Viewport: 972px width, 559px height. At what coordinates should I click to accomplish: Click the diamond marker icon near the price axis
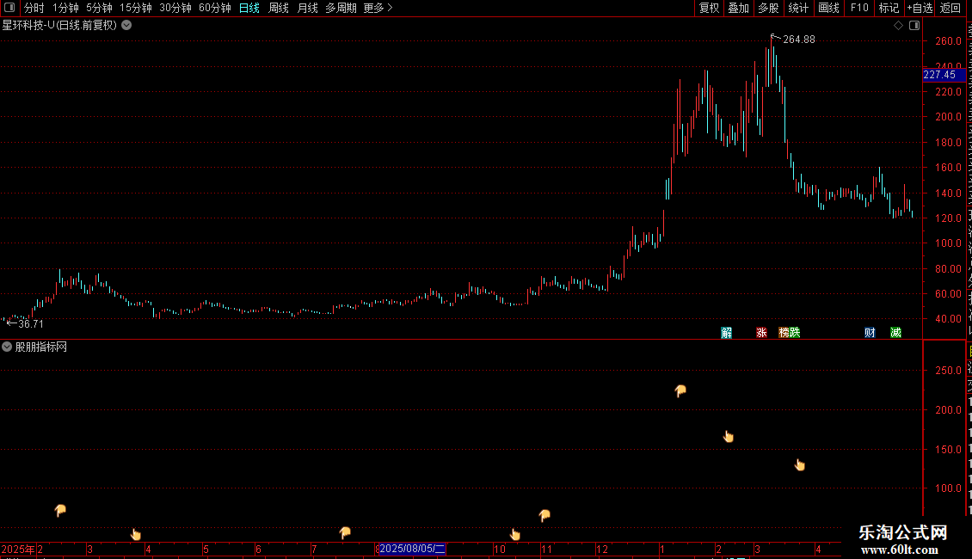point(898,26)
